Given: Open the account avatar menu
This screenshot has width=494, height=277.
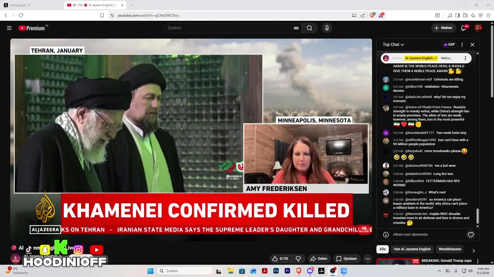Looking at the screenshot, I should click(x=478, y=28).
